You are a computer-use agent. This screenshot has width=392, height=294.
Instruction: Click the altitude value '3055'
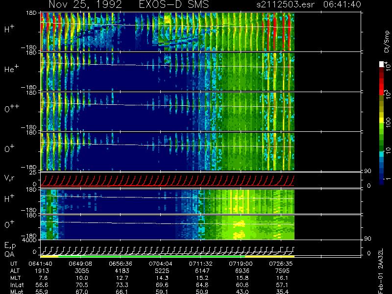point(82,271)
